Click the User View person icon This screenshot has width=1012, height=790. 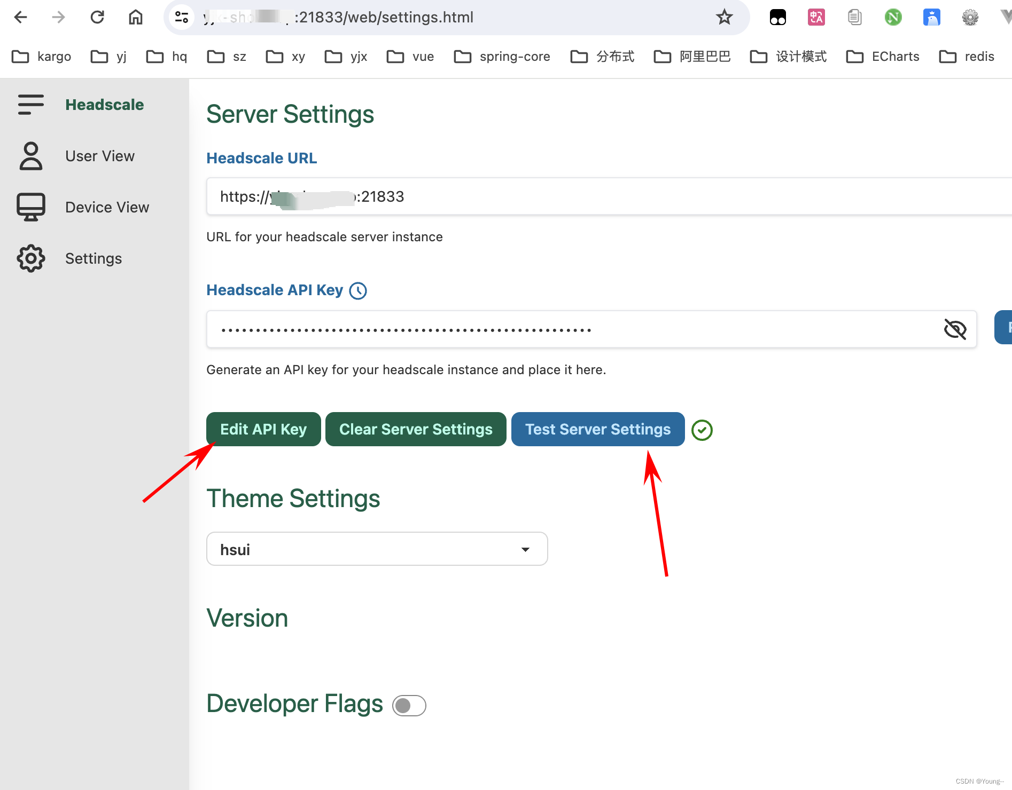tap(31, 156)
